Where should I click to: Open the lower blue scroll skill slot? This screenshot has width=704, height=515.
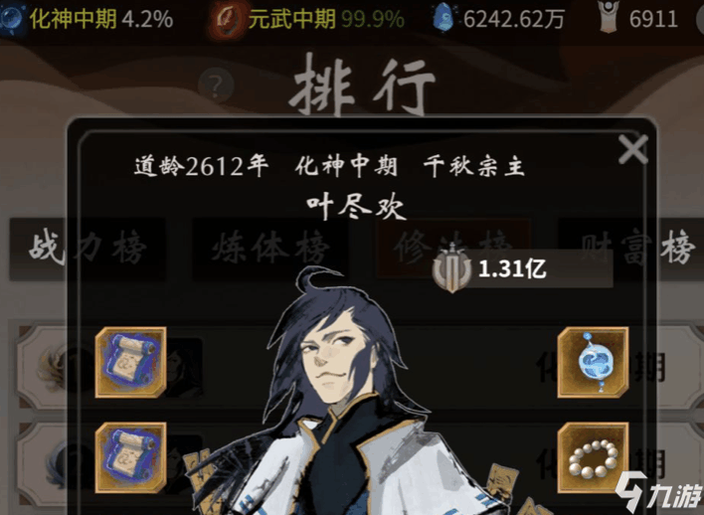tap(130, 457)
